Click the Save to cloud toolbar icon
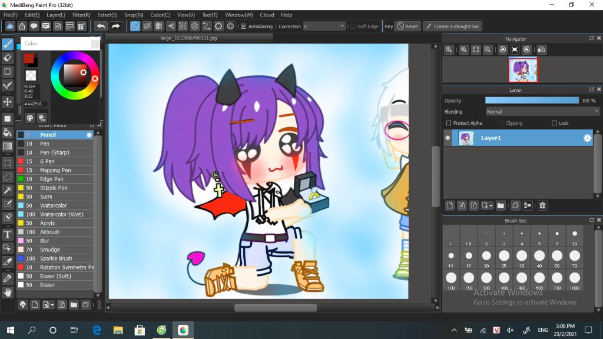 point(10,26)
